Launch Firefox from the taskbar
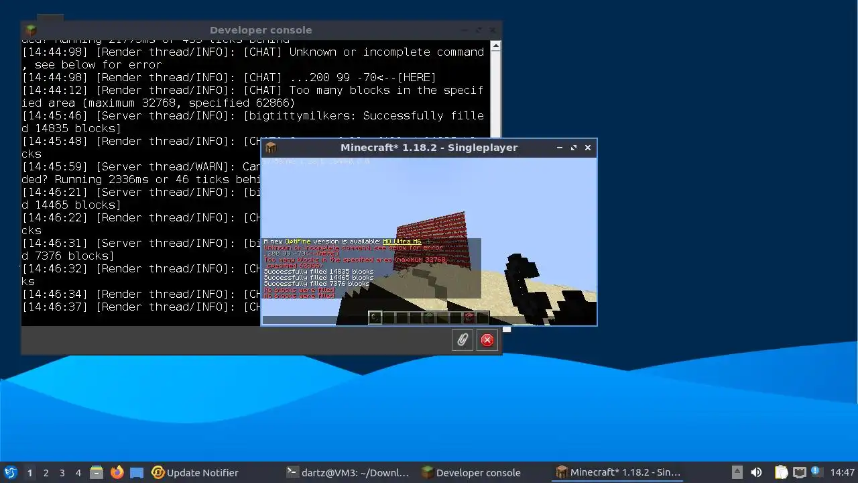The image size is (858, 483). (x=117, y=472)
